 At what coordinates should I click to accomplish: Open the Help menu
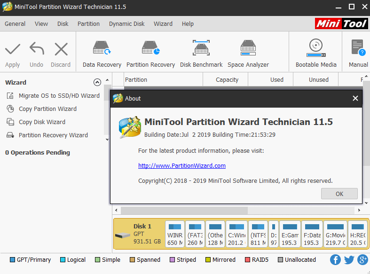coord(188,24)
